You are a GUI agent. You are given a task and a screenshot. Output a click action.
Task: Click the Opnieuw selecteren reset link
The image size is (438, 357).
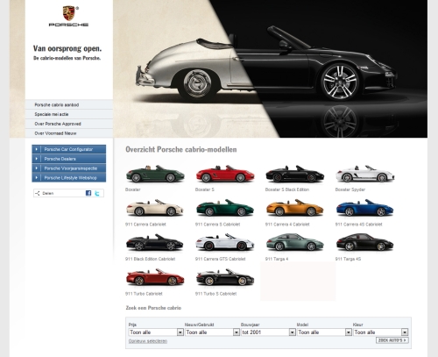[x=148, y=341]
